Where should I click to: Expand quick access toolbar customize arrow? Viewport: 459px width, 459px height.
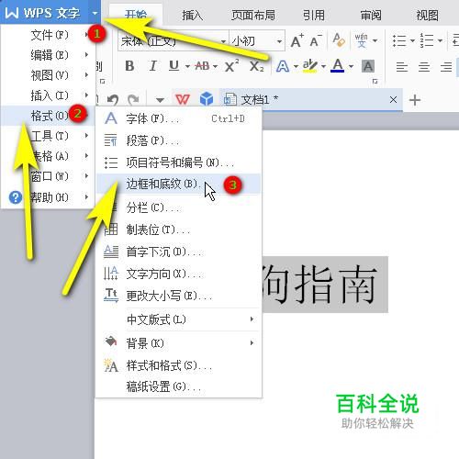point(160,100)
